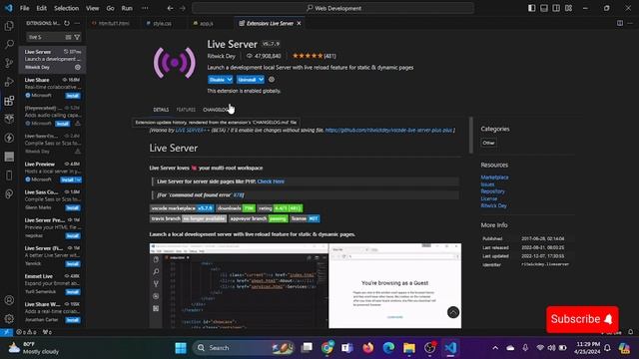Open the Explorer view in activity bar
Image resolution: width=639 pixels, height=359 pixels.
9,26
